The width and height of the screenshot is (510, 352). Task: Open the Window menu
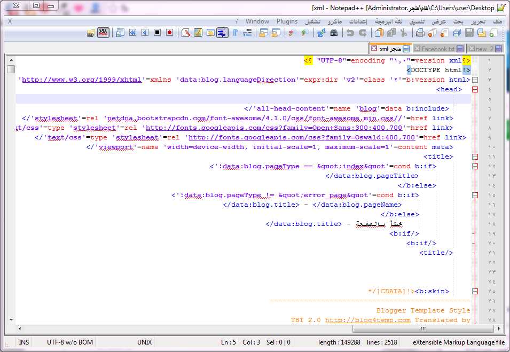click(x=257, y=21)
